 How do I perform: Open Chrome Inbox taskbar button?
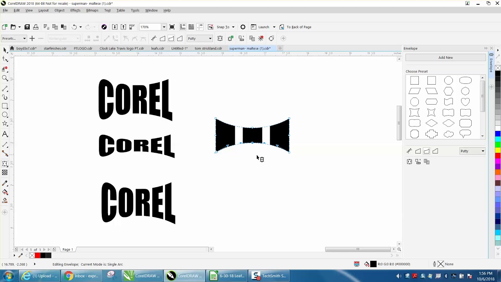[82, 276]
